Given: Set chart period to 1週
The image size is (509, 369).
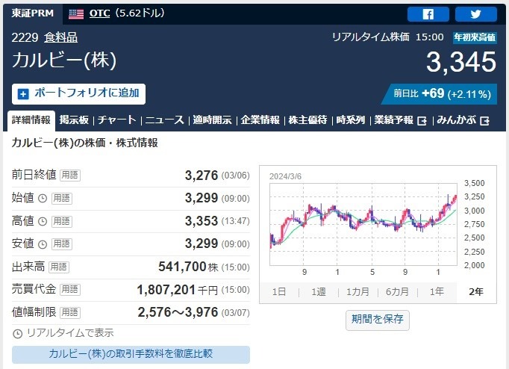Looking at the screenshot, I should pos(319,292).
